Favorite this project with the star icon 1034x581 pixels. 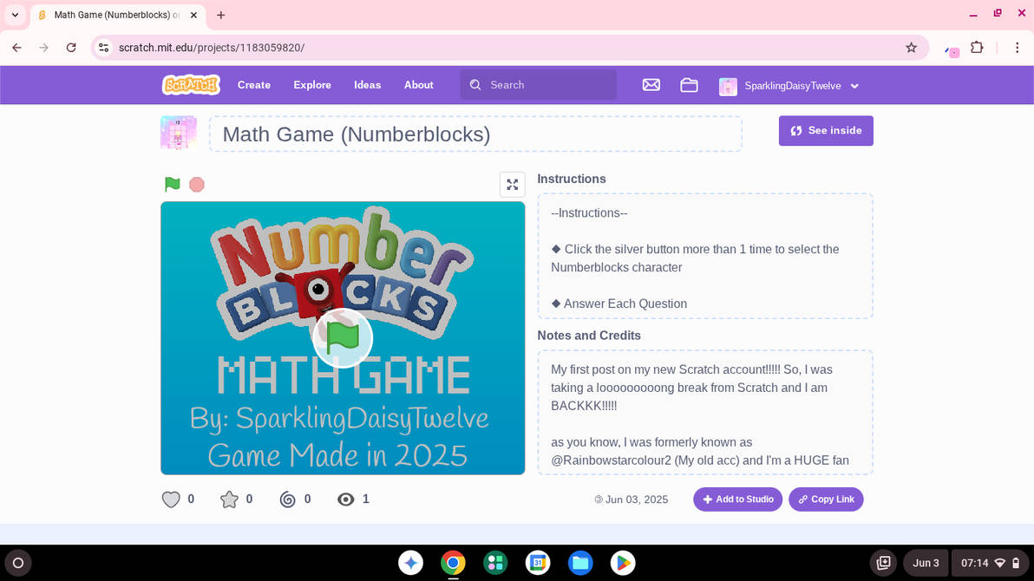pos(229,499)
